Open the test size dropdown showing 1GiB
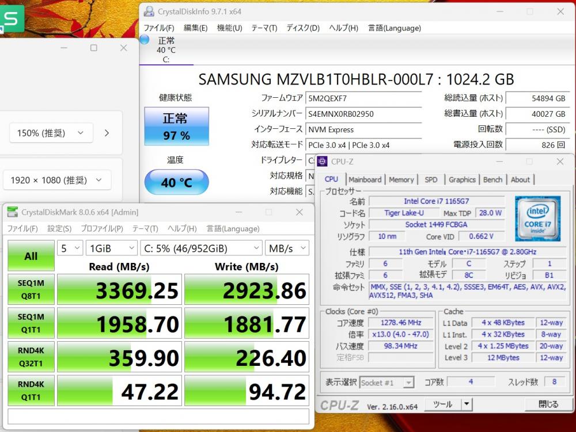Viewport: 576px width, 432px height. coord(112,249)
